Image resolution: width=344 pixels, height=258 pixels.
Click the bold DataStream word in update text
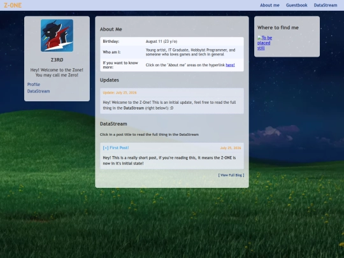click(134, 108)
